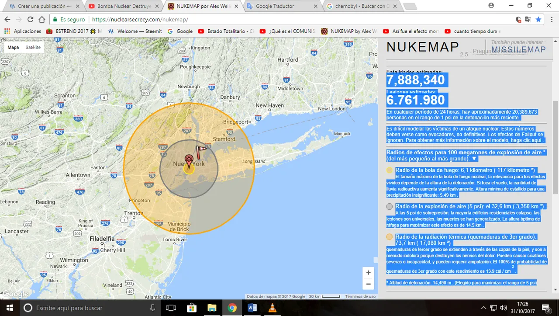The image size is (559, 316).
Task: Open Task View in taskbar
Action: 171,308
